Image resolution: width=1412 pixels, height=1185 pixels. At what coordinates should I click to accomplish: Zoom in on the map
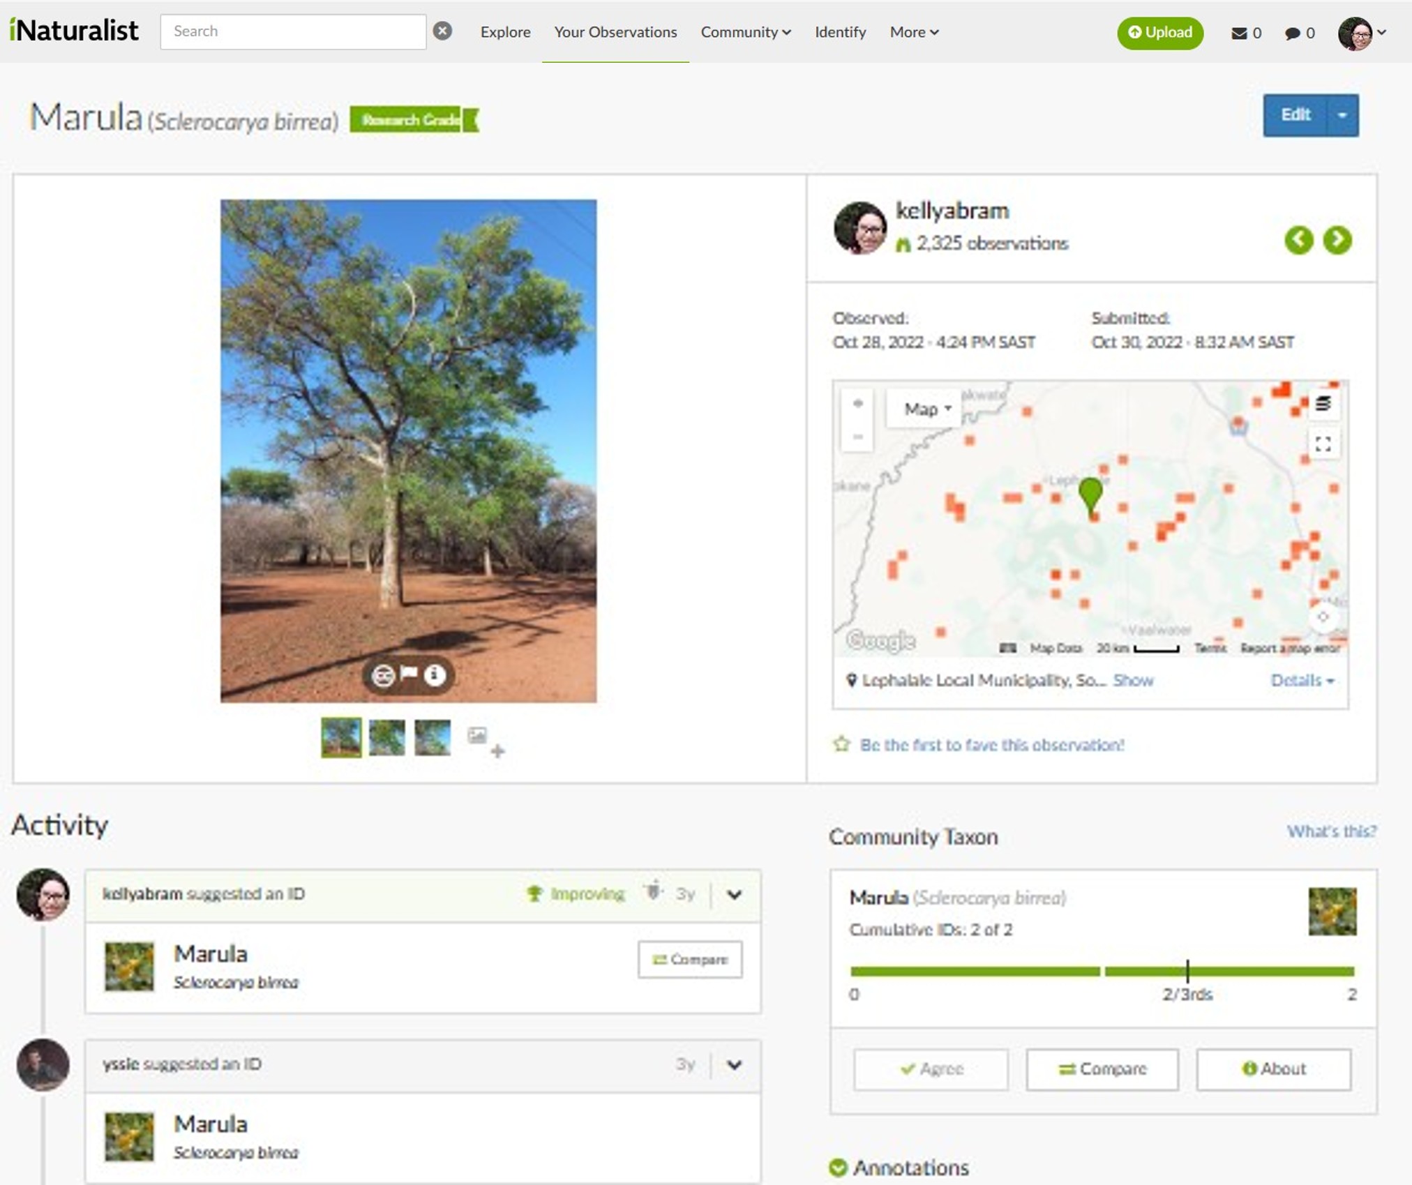857,403
